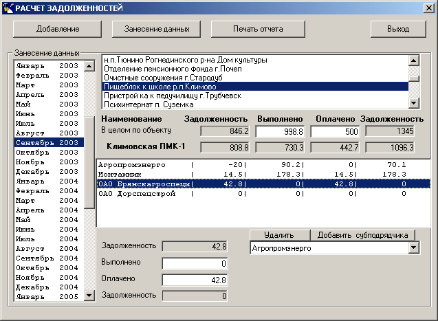The width and height of the screenshot is (438, 321).
Task: Select Психинтернат п. Суземка
Action: (x=255, y=104)
